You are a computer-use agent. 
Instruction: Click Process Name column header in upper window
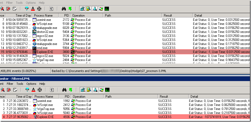point(43,16)
